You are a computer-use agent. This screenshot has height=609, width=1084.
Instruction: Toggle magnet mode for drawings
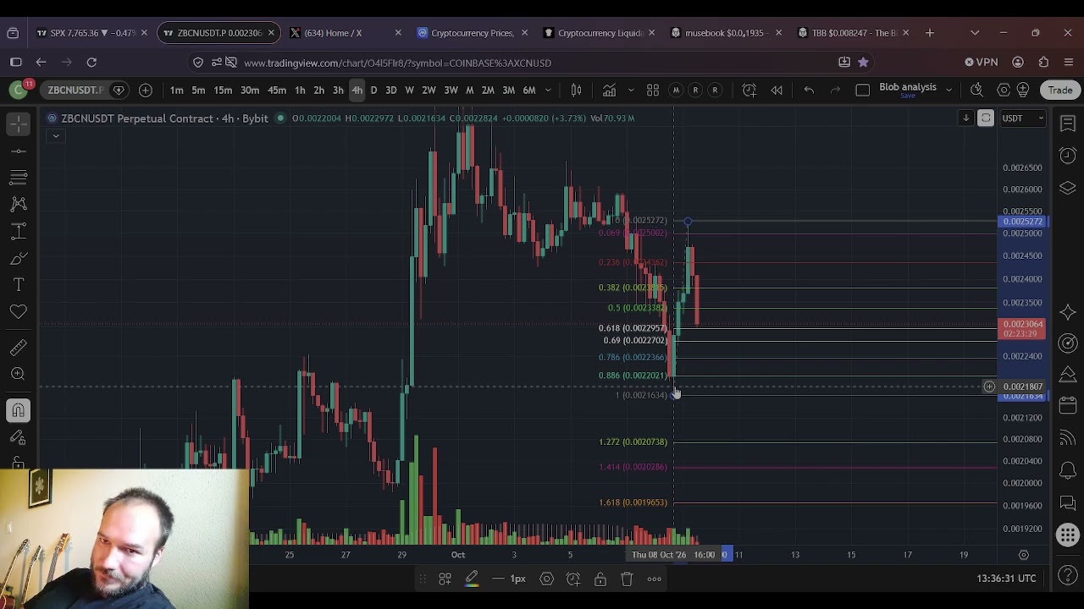(x=18, y=410)
